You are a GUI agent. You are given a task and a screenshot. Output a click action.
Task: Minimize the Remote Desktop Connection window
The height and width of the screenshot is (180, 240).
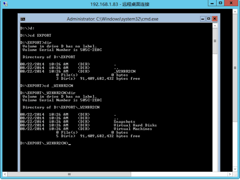click(x=212, y=3)
